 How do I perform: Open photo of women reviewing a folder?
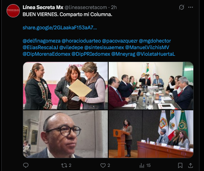(x=65, y=85)
